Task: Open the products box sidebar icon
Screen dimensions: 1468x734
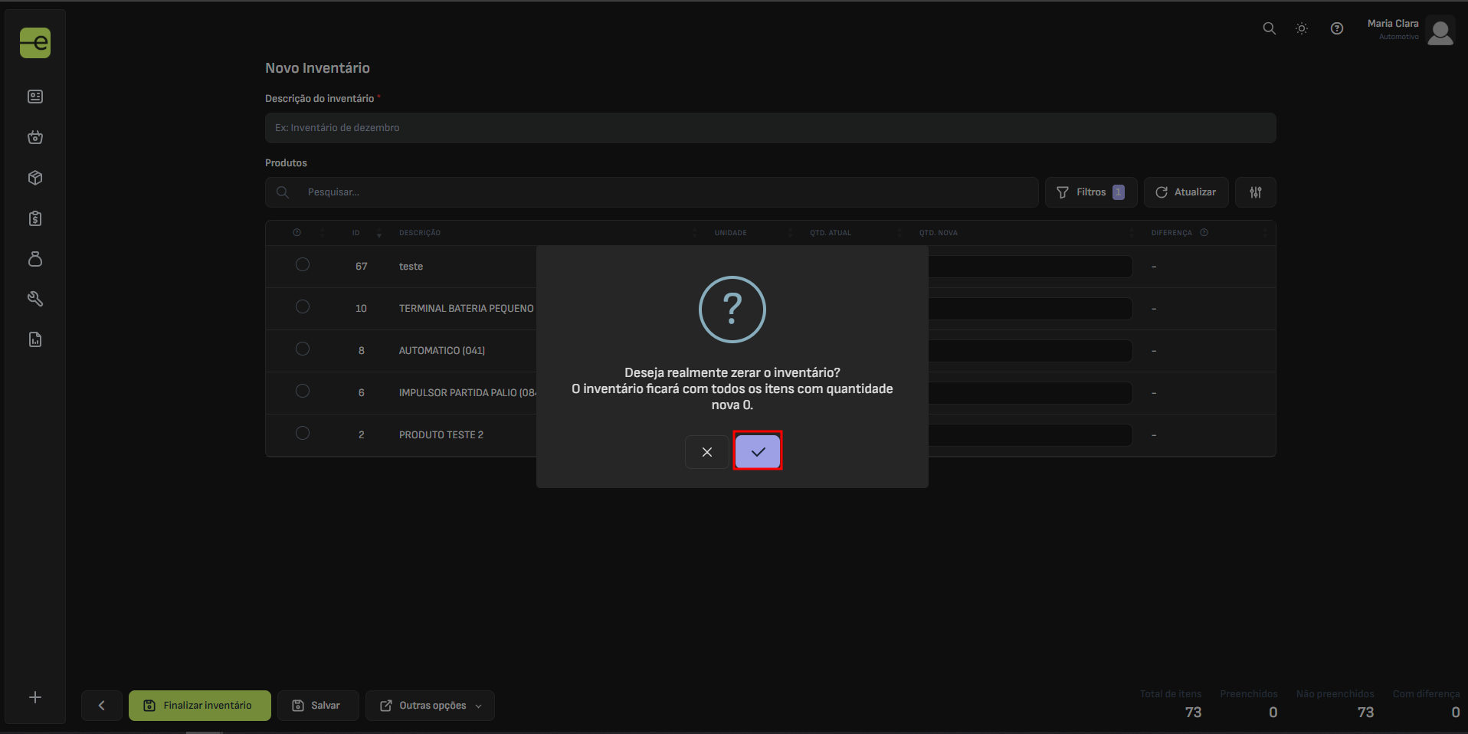Action: tap(35, 178)
